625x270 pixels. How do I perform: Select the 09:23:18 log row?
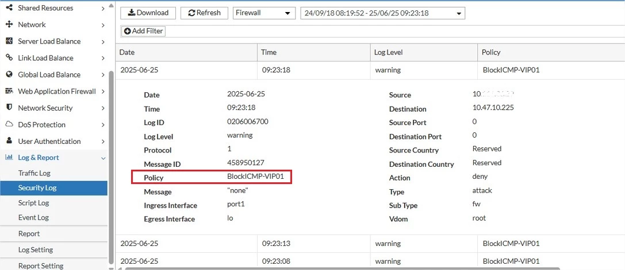coord(370,71)
